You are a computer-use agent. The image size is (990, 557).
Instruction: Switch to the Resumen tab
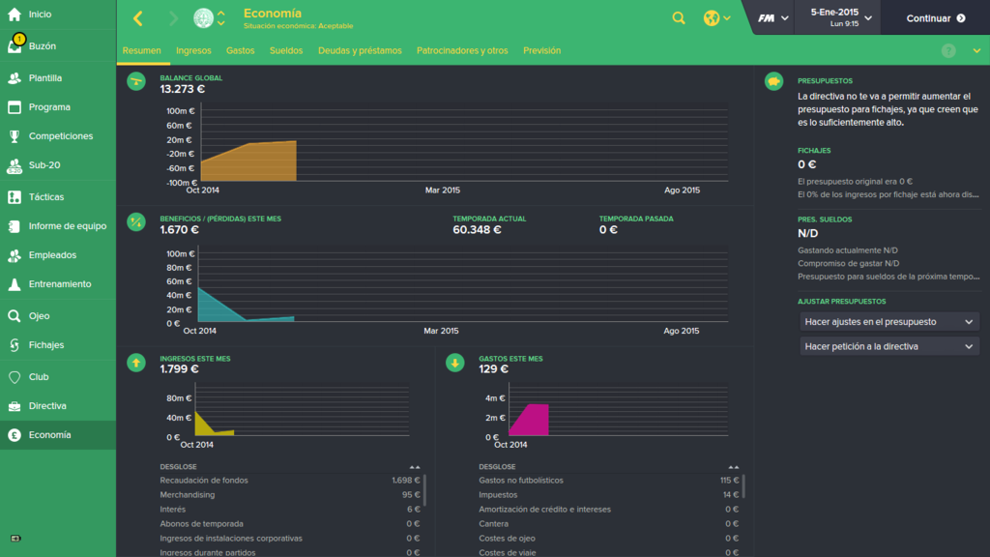coord(141,50)
